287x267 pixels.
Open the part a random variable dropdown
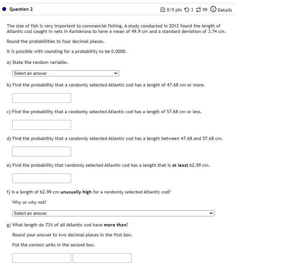66,73
